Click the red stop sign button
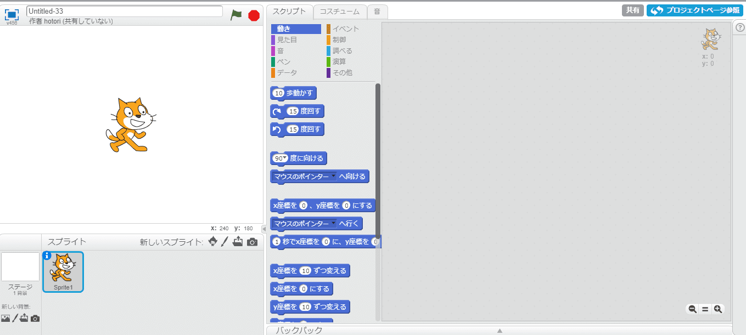 [254, 15]
